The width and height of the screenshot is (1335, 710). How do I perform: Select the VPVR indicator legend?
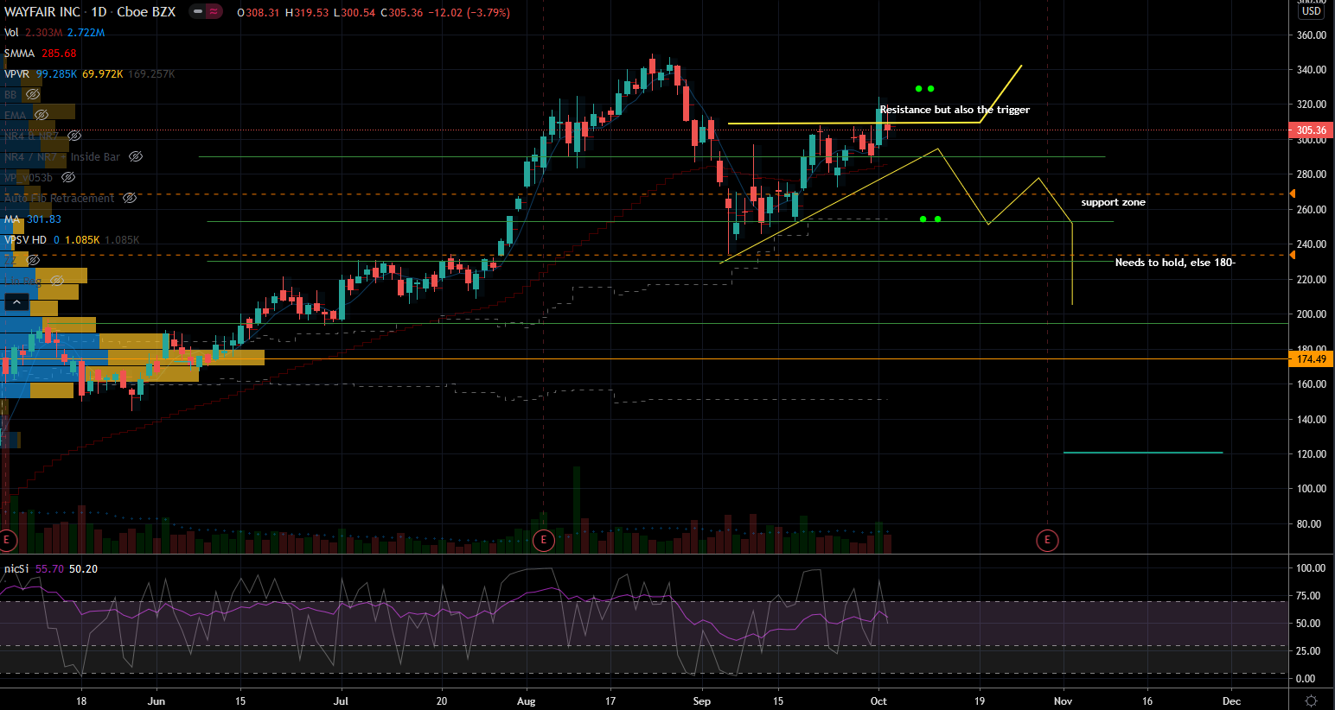tap(16, 73)
